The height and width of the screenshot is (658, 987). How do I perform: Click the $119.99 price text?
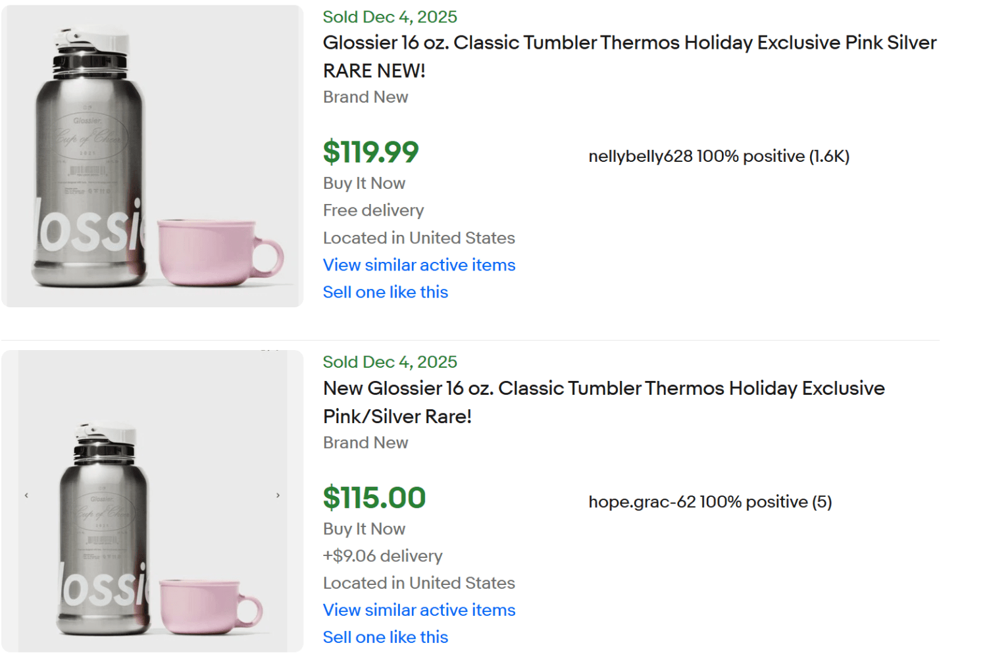(x=370, y=152)
